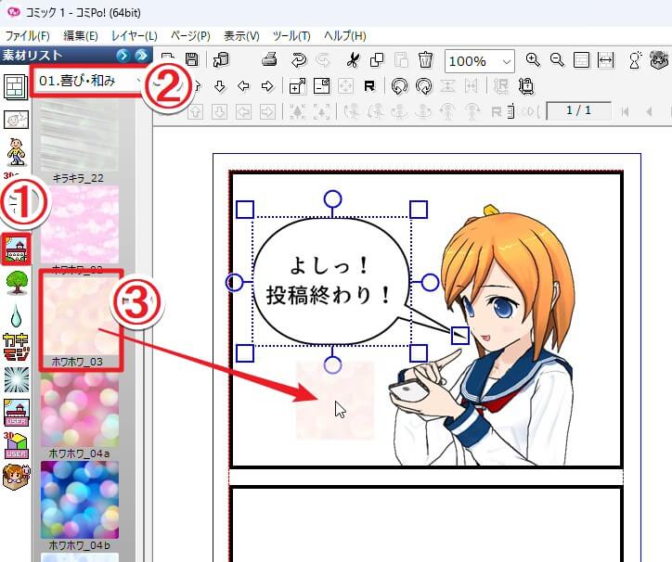Select the school building background category
The image size is (672, 562).
(17, 249)
